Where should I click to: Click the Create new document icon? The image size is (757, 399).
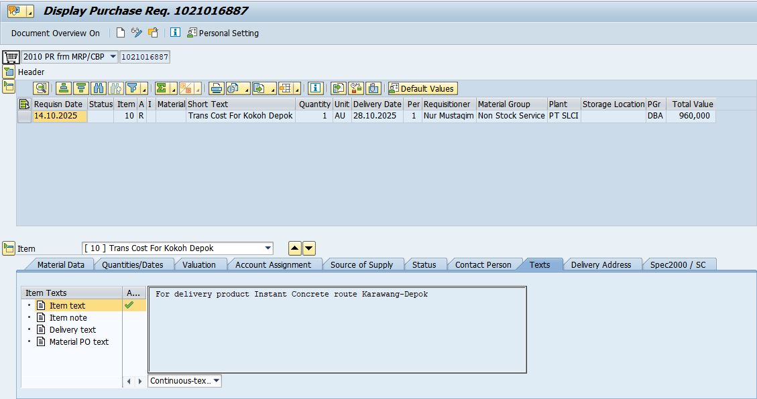coord(121,33)
